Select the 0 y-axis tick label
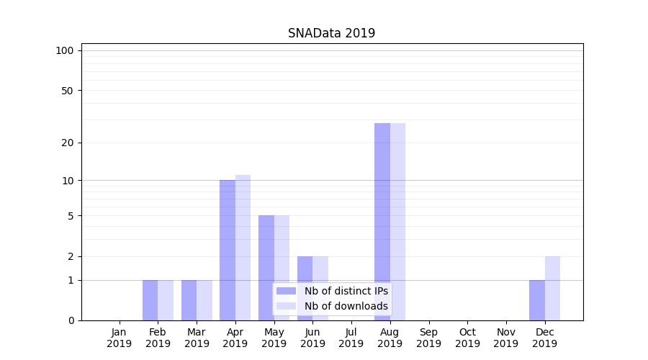Screen dimensions: 648x360 click(x=71, y=320)
